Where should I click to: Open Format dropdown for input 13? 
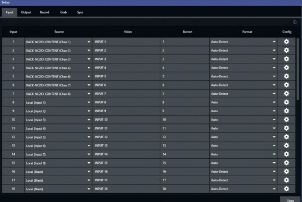(244, 145)
